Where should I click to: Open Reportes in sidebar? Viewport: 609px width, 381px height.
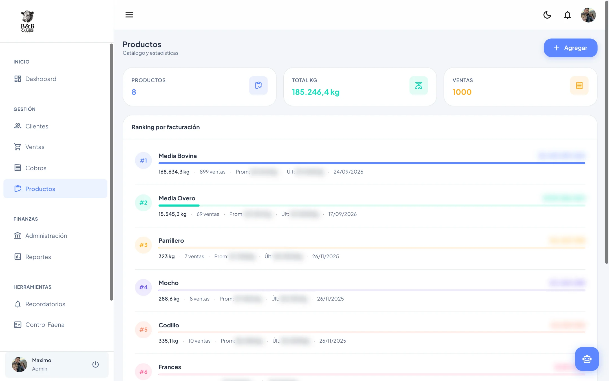point(55,257)
